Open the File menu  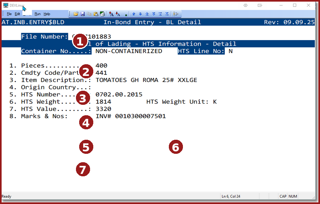click(9, 14)
